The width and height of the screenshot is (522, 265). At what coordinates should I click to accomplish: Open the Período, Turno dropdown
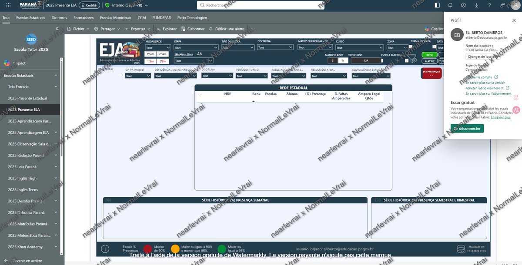(251, 76)
